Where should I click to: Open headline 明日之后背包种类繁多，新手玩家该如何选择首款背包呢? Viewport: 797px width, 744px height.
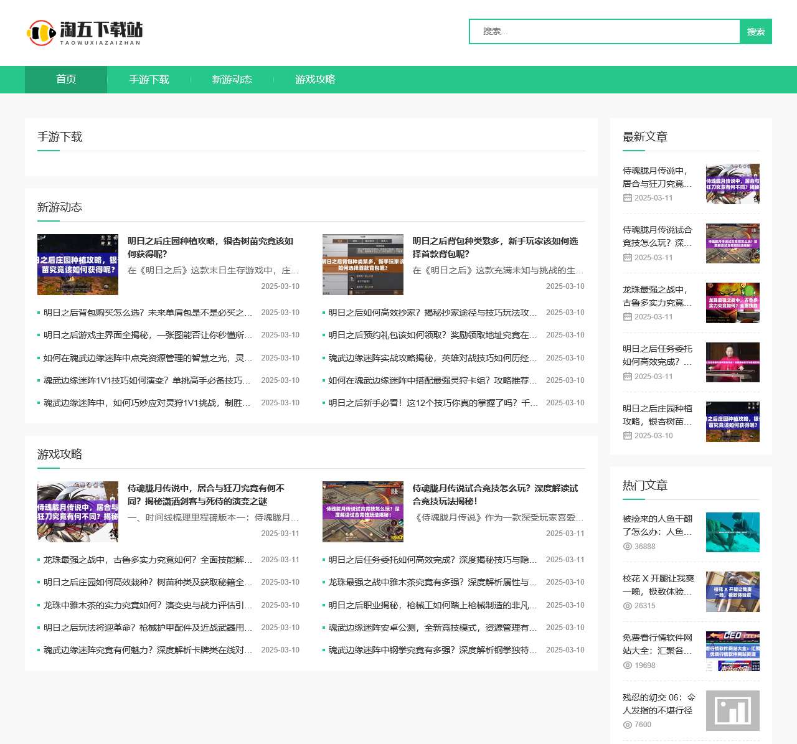coord(495,247)
